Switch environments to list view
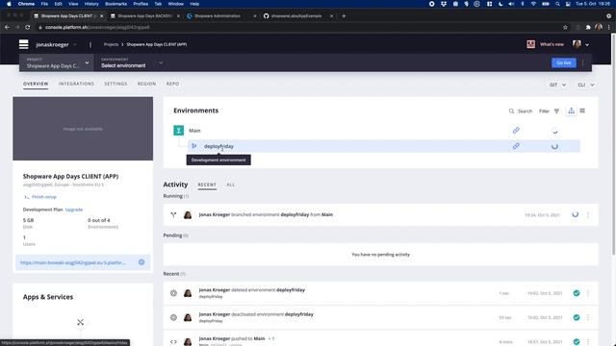Image resolution: width=616 pixels, height=346 pixels. point(582,111)
